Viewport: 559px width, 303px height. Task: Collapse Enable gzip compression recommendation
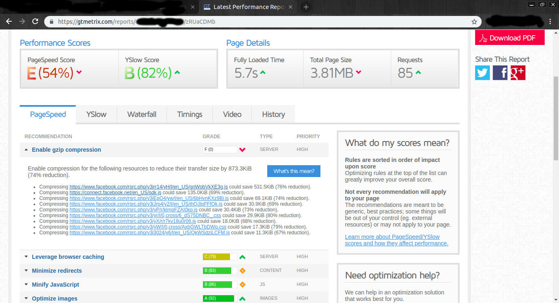click(26, 150)
